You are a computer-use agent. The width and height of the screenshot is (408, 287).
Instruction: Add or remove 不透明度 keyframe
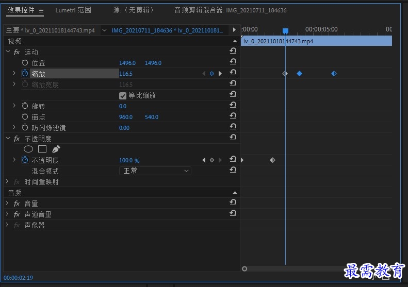[211, 160]
